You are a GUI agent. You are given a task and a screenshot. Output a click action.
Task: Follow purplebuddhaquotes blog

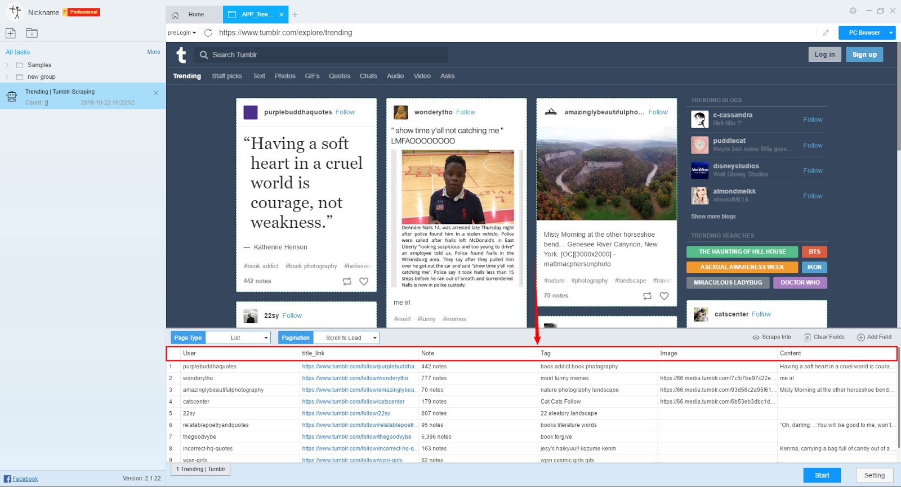pyautogui.click(x=345, y=112)
